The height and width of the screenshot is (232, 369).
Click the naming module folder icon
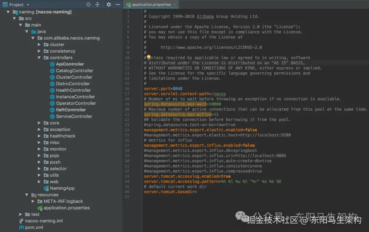15,12
